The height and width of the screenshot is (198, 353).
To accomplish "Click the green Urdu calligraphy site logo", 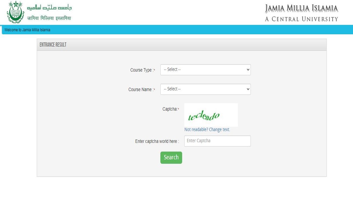I will coord(49,7).
